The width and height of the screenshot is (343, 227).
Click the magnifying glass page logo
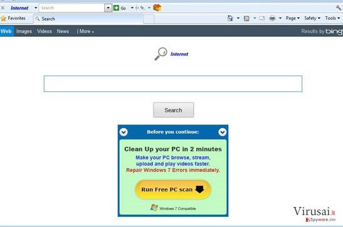coord(161,54)
